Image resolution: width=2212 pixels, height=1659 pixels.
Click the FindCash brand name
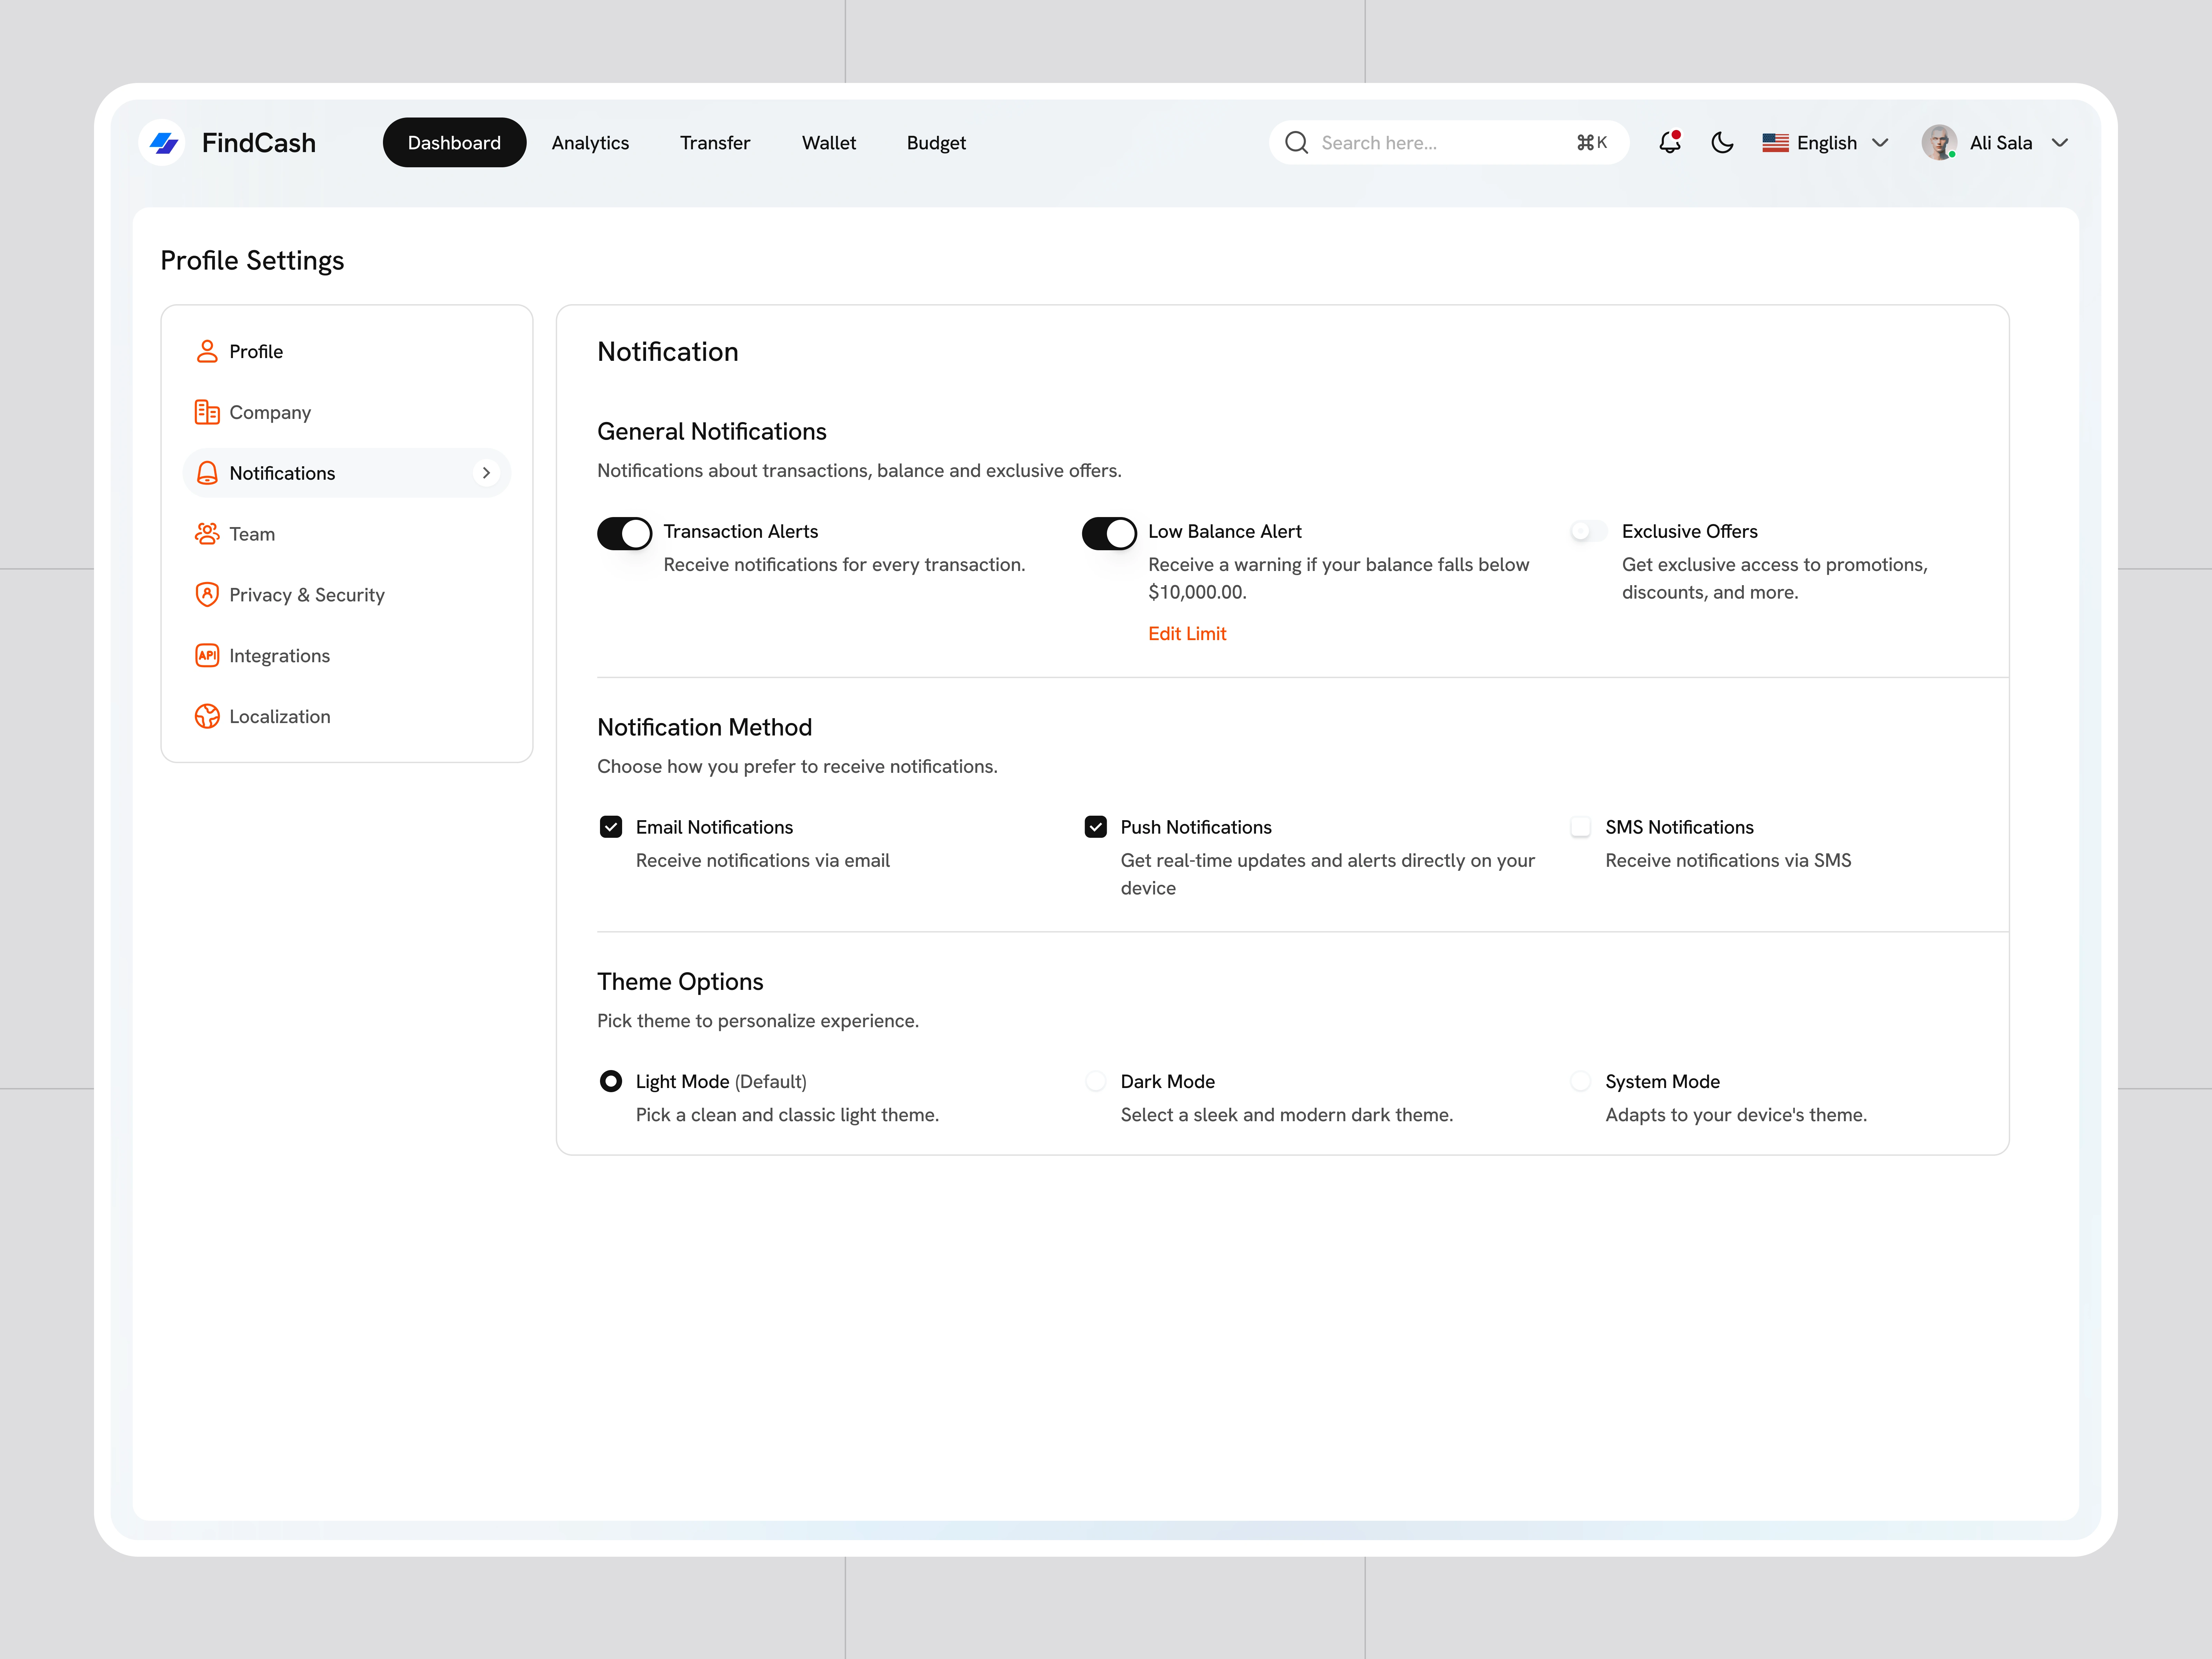click(x=259, y=143)
